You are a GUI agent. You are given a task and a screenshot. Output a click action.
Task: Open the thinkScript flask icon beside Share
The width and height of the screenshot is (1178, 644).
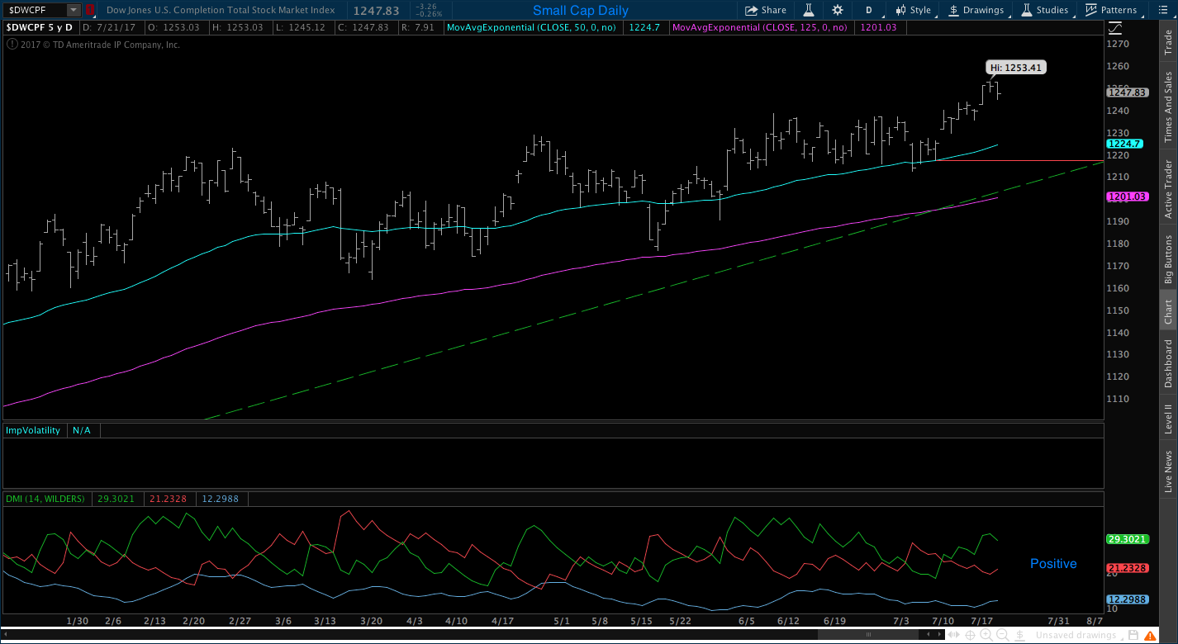point(809,10)
